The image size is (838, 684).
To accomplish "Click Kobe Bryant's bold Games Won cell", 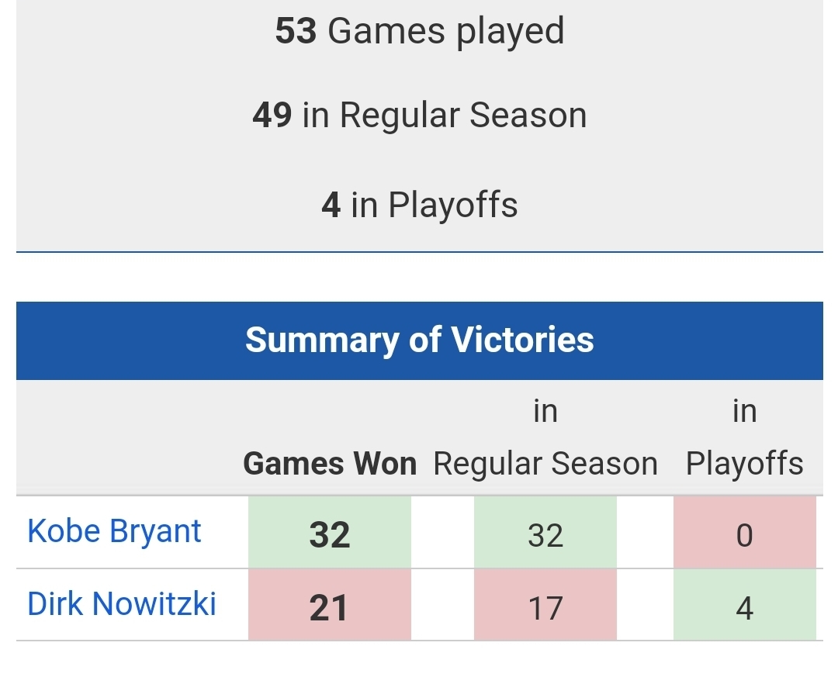I will [330, 534].
